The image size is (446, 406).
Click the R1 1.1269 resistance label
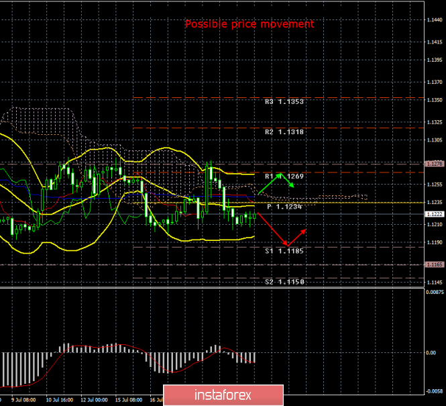[x=284, y=176]
